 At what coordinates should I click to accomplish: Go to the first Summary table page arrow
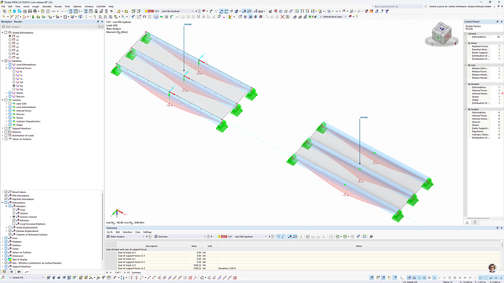(x=107, y=272)
